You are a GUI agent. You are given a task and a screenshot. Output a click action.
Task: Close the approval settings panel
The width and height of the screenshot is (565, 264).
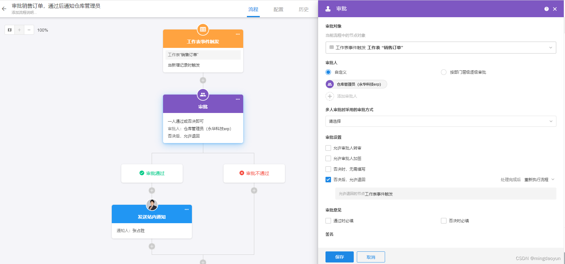click(x=555, y=9)
